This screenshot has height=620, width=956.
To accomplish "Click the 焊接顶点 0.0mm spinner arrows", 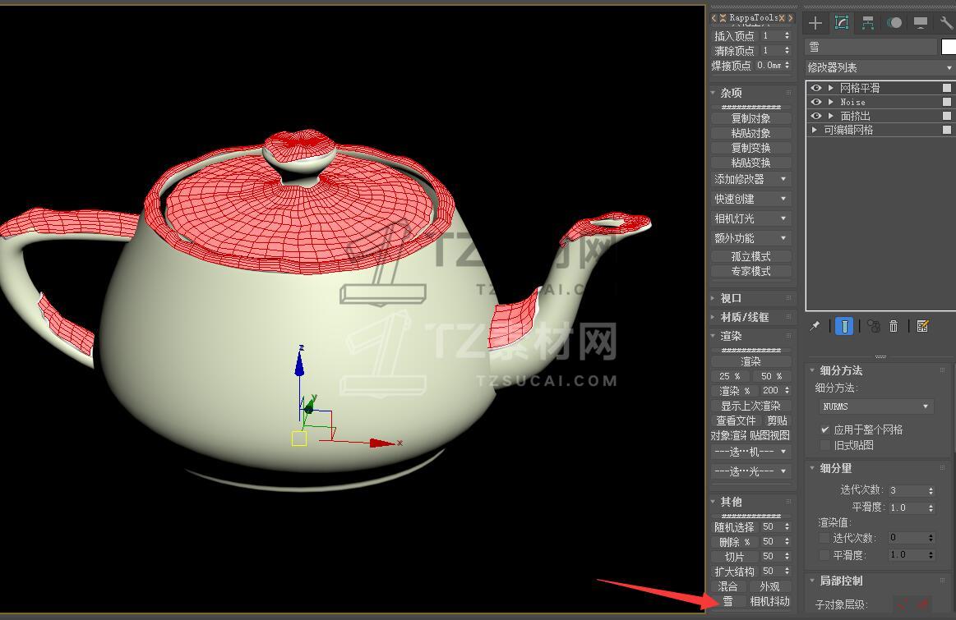I will [x=787, y=65].
